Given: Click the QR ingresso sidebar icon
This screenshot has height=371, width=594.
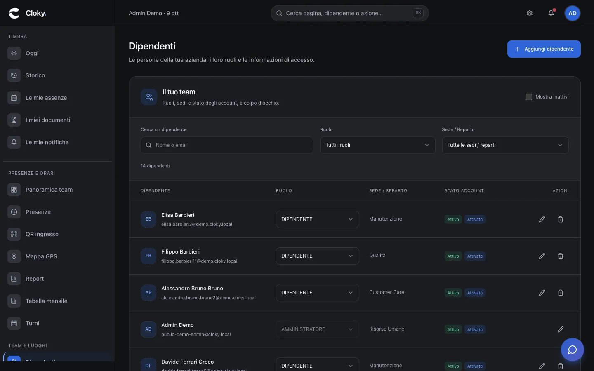Looking at the screenshot, I should tap(14, 234).
